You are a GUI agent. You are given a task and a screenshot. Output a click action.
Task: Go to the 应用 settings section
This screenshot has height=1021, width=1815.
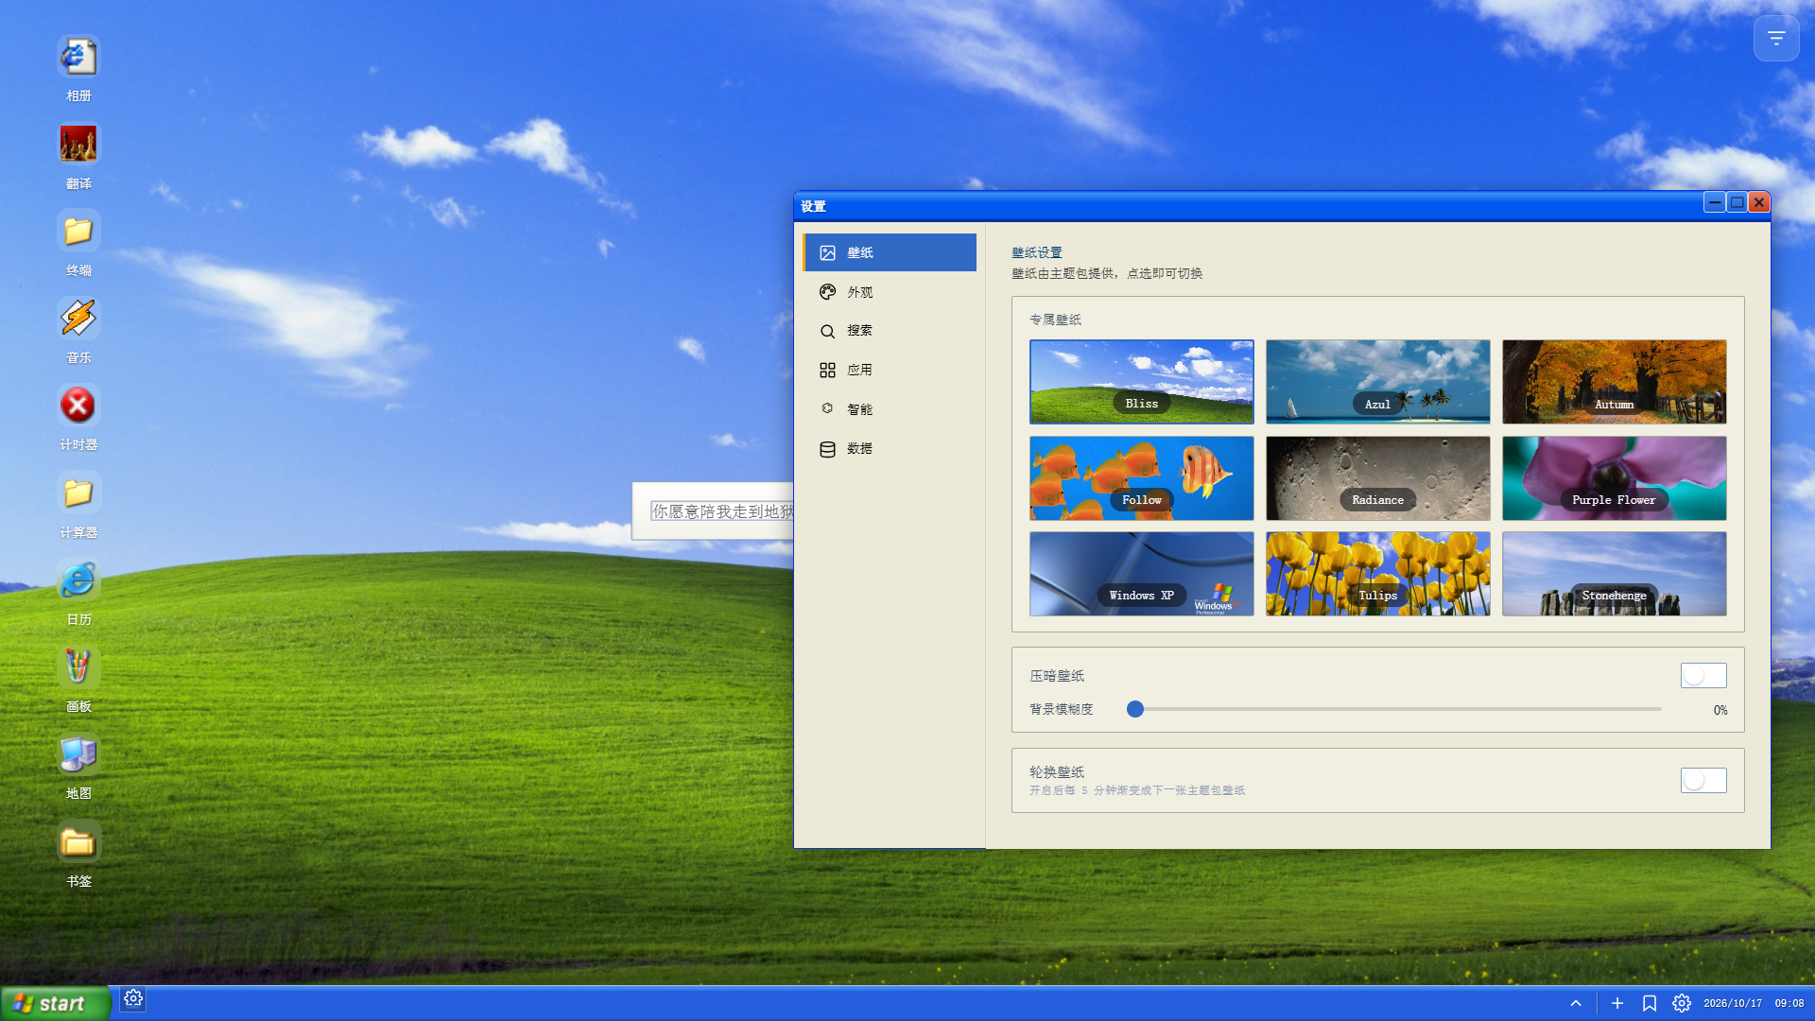(x=890, y=370)
